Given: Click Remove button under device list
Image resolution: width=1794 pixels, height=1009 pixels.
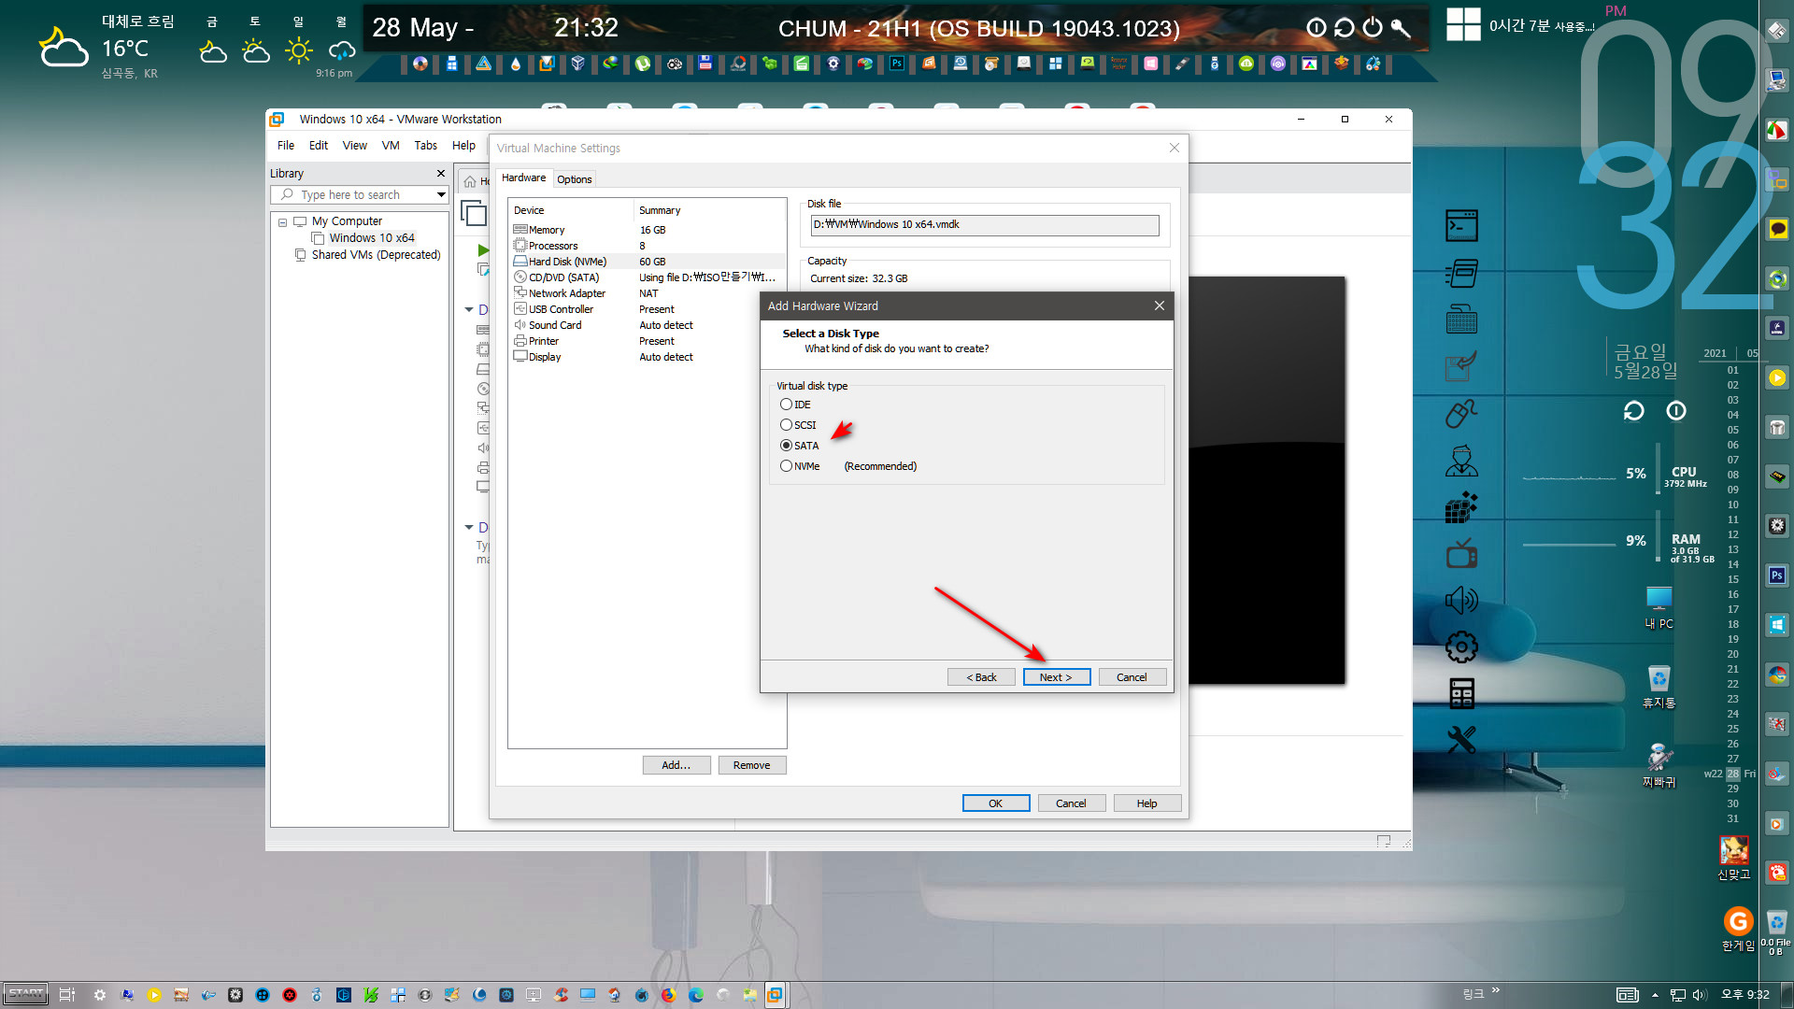Looking at the screenshot, I should pos(752,765).
